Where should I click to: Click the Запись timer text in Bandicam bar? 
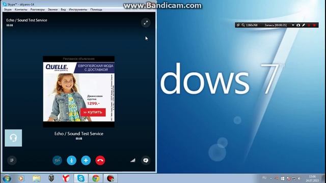point(276,25)
